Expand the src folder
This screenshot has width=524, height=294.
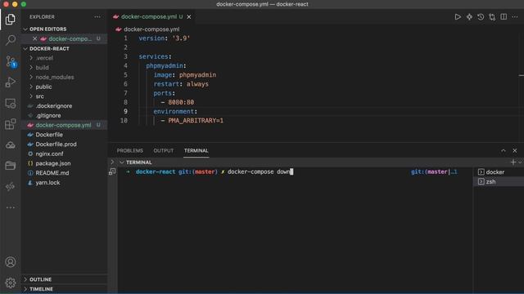pyautogui.click(x=39, y=96)
